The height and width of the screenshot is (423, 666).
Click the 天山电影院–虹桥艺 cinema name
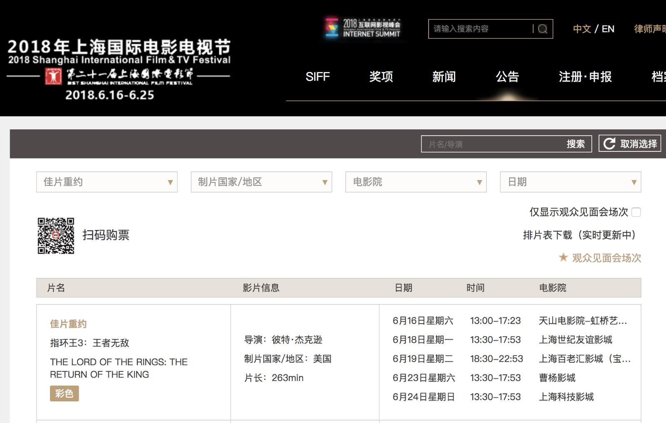[583, 321]
